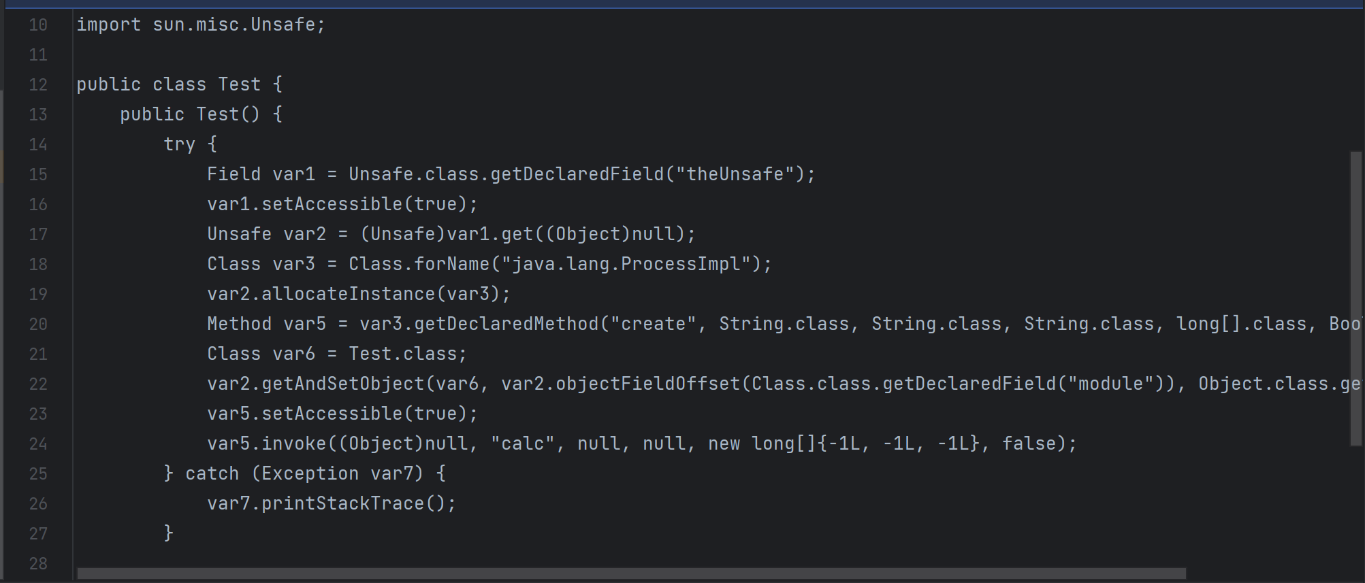1365x583 pixels.
Task: Click the try keyword
Action: tap(179, 145)
